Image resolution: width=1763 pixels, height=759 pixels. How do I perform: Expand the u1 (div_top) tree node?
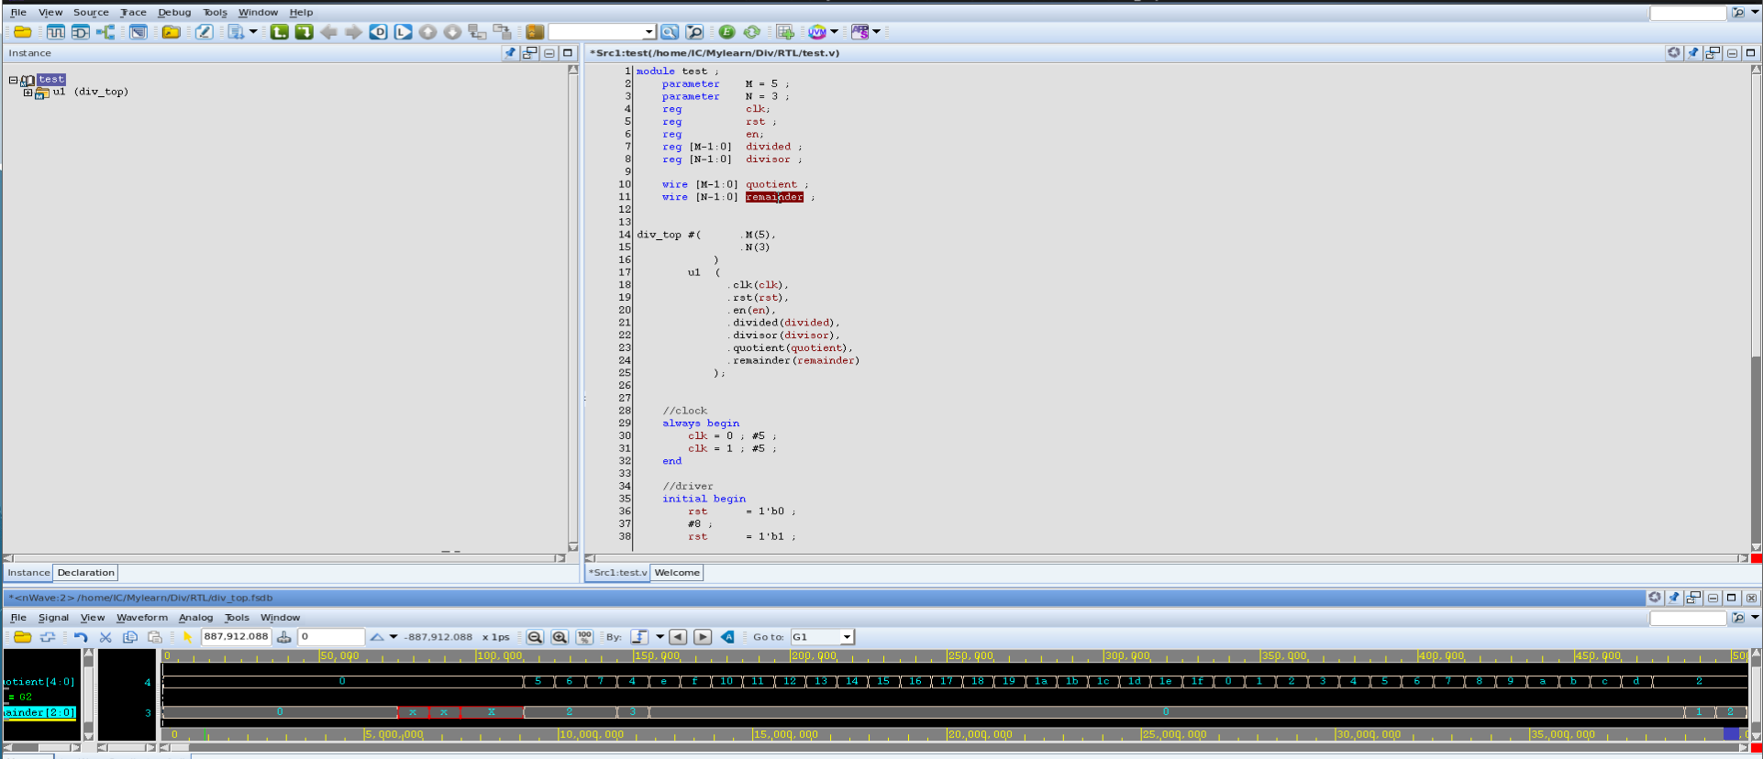[x=28, y=93]
